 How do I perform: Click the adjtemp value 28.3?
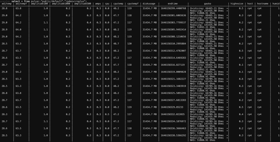pyautogui.click(x=4, y=114)
